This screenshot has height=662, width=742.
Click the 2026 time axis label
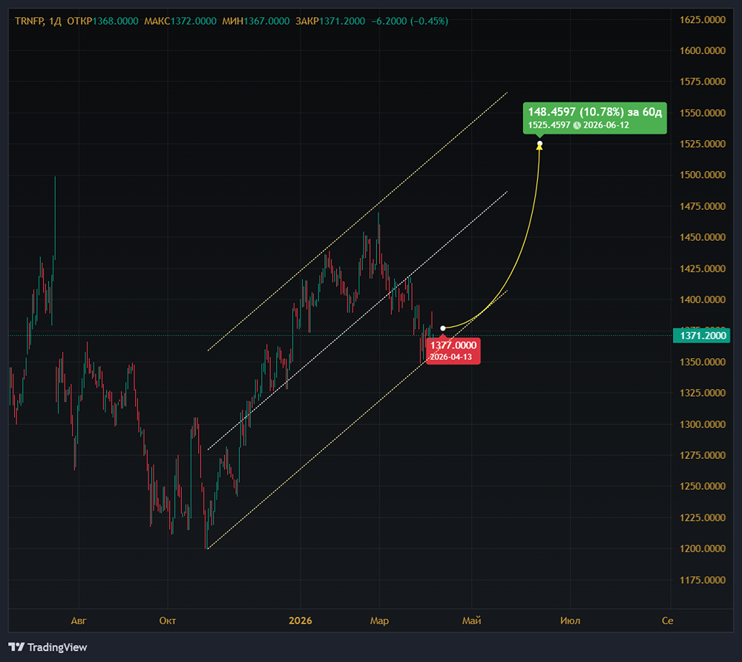point(301,621)
